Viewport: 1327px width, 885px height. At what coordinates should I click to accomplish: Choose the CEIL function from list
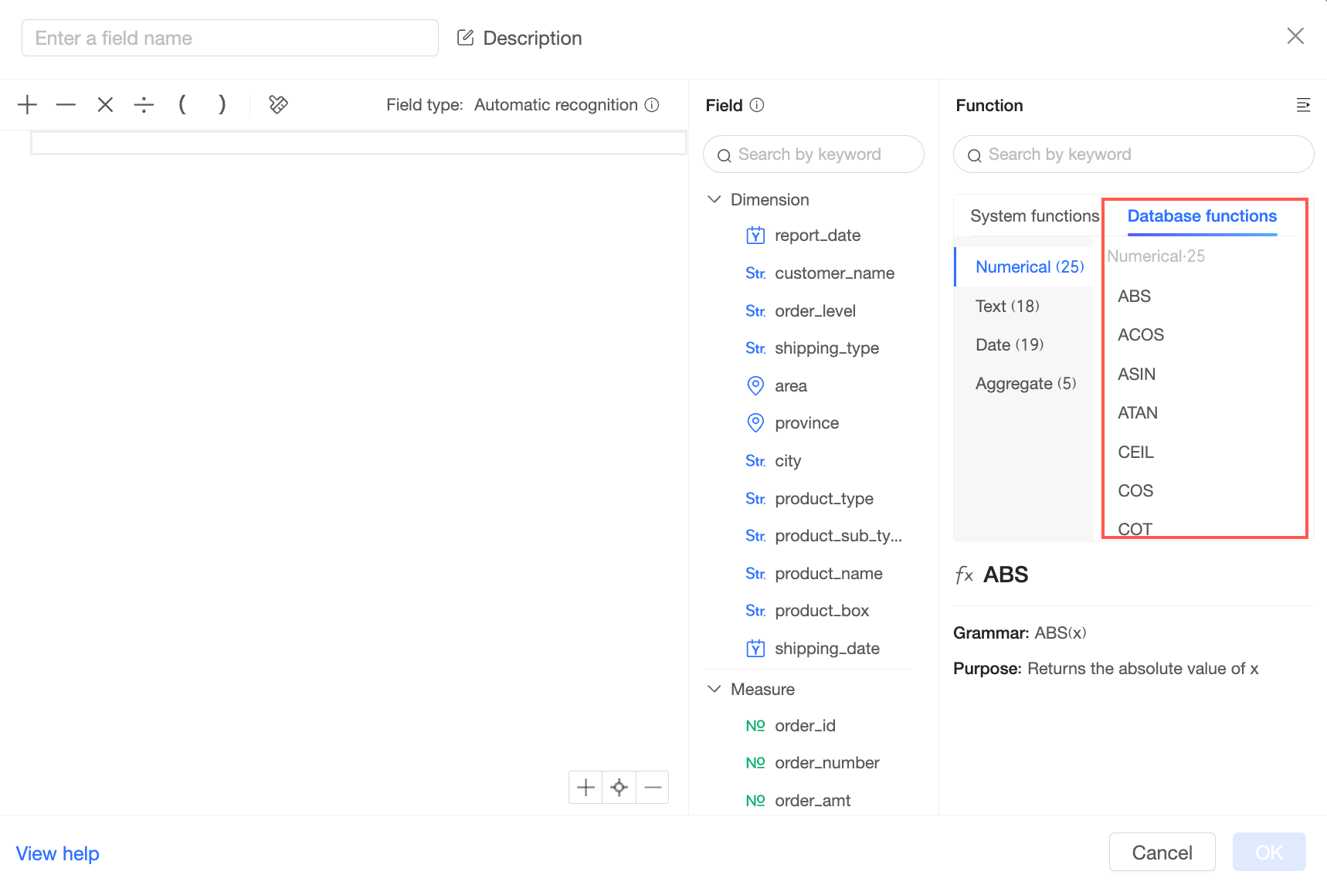(1135, 453)
